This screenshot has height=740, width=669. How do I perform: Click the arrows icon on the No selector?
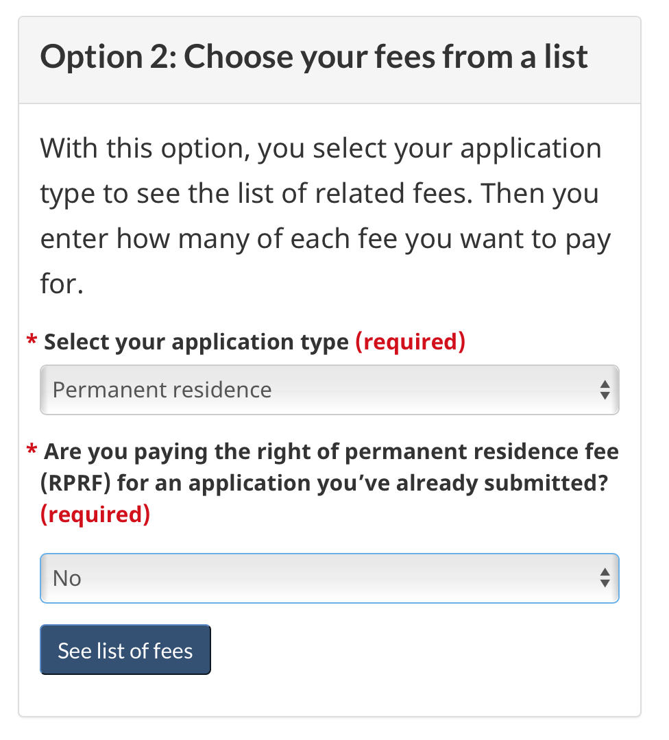pyautogui.click(x=605, y=578)
